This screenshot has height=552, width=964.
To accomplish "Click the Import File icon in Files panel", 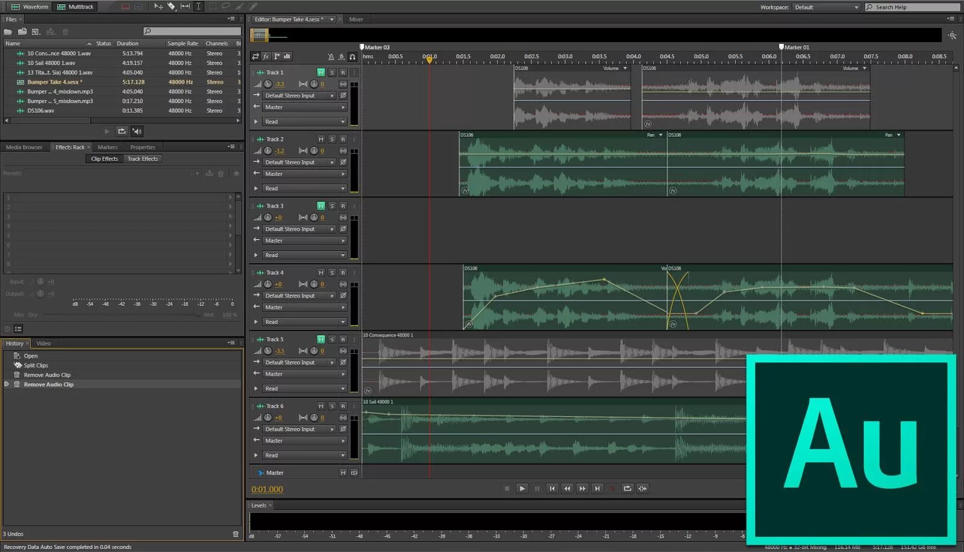I will click(x=22, y=31).
